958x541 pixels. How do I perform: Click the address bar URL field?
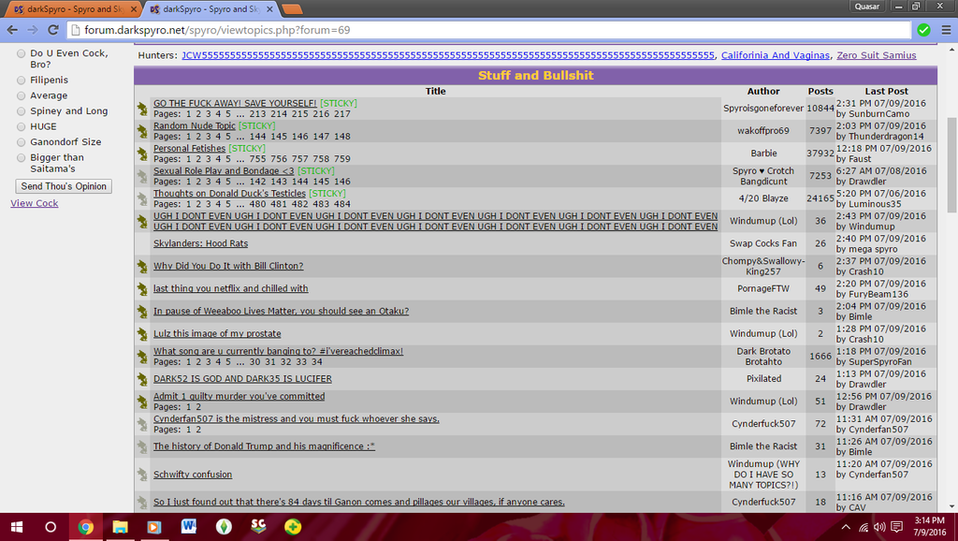point(468,30)
